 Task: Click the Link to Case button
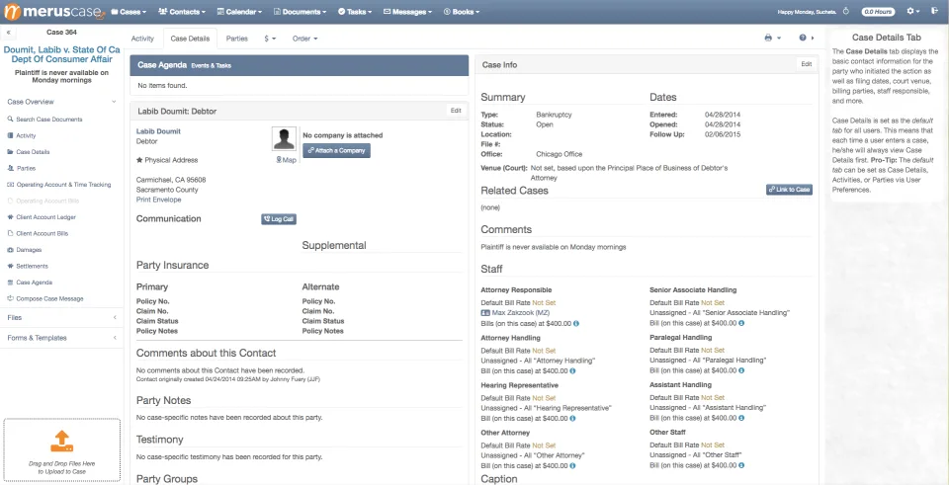[789, 190]
